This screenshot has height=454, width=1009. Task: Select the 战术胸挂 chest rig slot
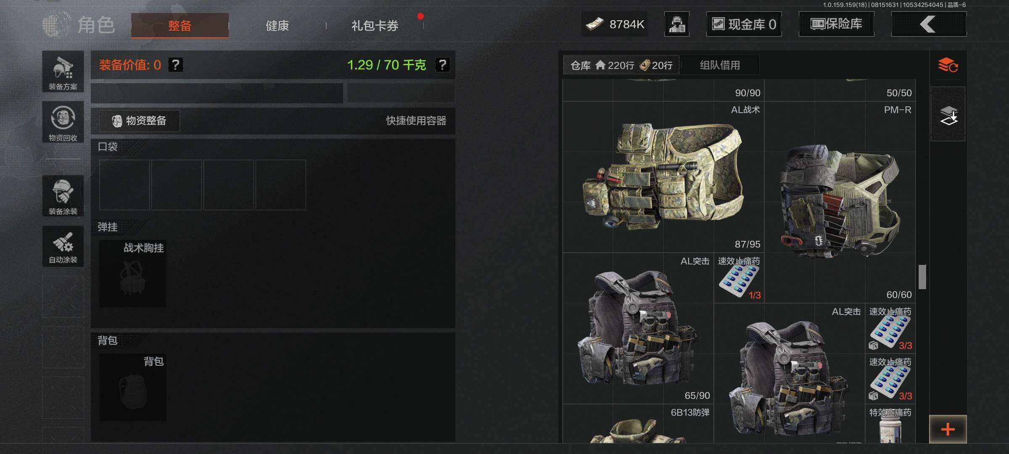133,274
